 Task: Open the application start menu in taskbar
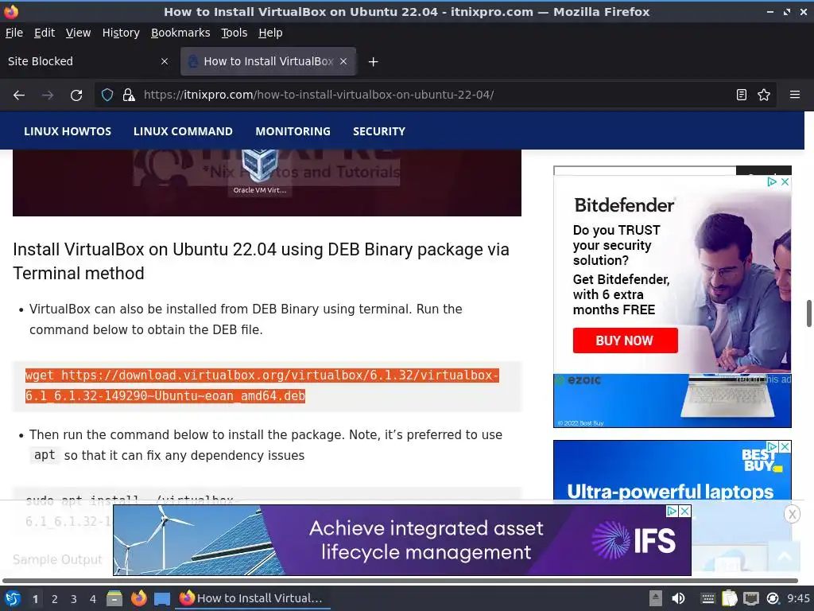(x=13, y=598)
